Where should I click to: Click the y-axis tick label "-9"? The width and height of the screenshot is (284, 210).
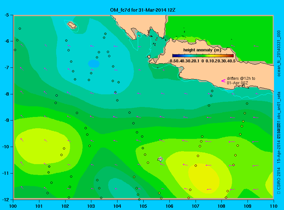coord(7,121)
